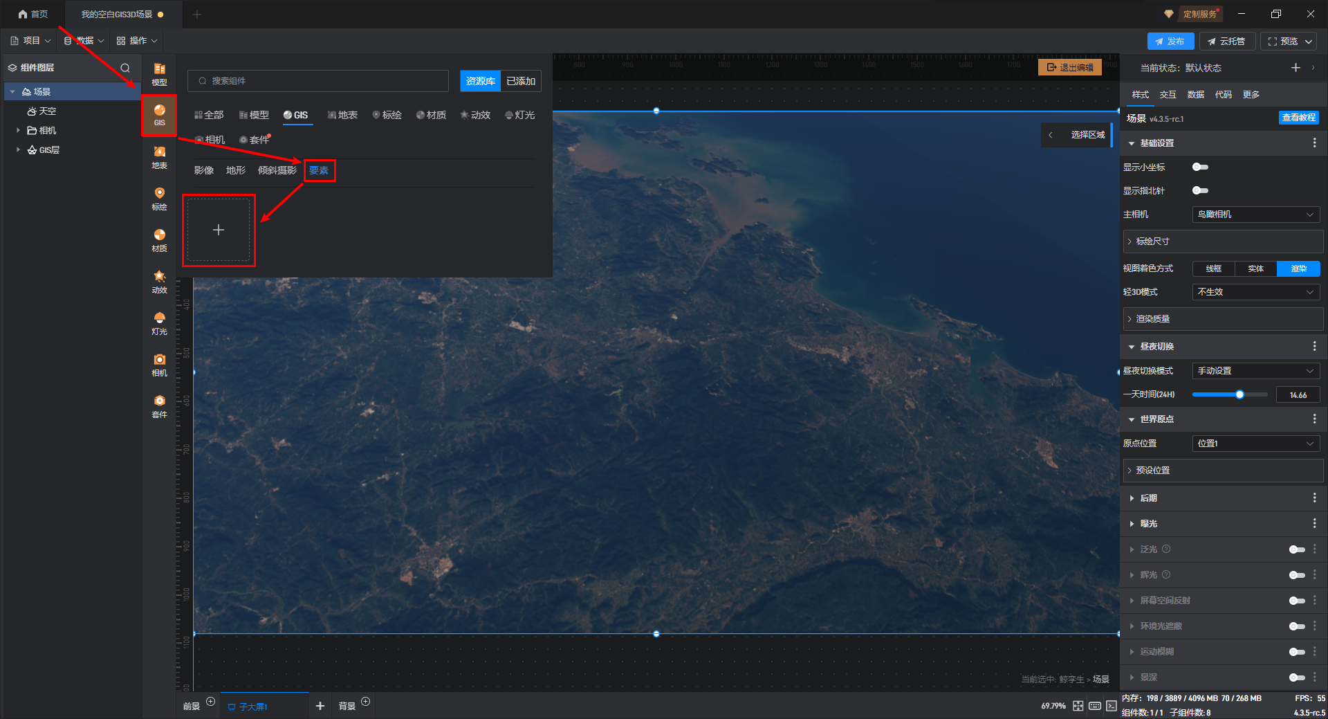The width and height of the screenshot is (1328, 719).
Task: Toggle the 显示指北针 switch
Action: click(x=1200, y=190)
